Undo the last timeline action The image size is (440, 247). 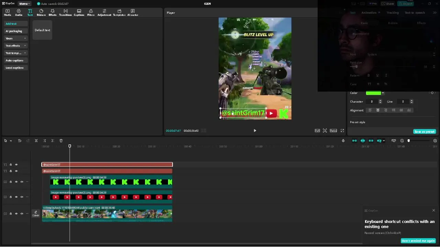point(20,141)
